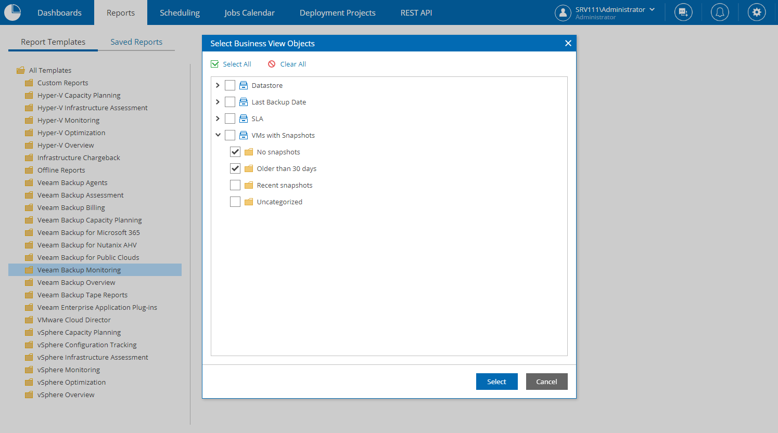Click the Clear All link text

pos(293,64)
